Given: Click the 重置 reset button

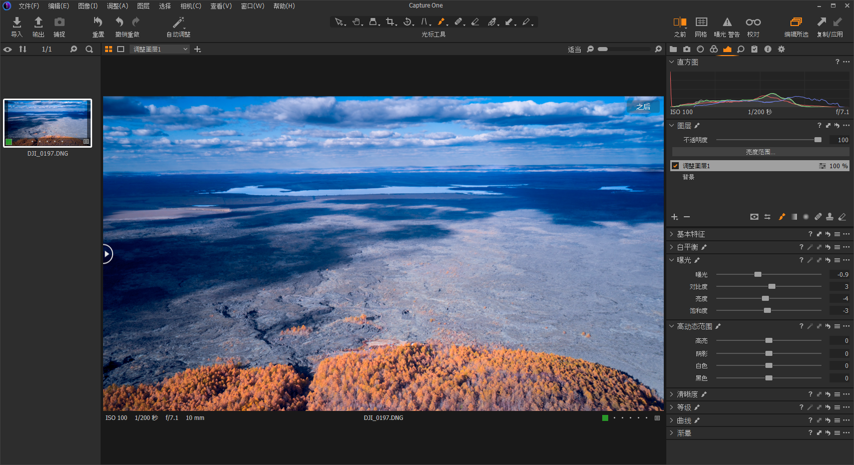Looking at the screenshot, I should click(x=98, y=27).
